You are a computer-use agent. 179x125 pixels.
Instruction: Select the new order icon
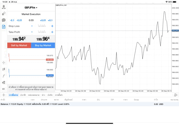point(4,27)
